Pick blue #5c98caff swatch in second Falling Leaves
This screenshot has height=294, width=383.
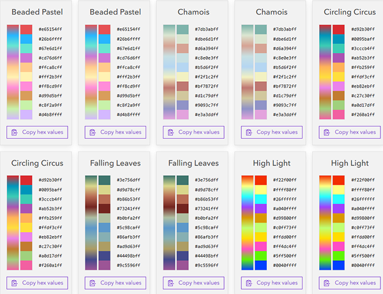183,228
